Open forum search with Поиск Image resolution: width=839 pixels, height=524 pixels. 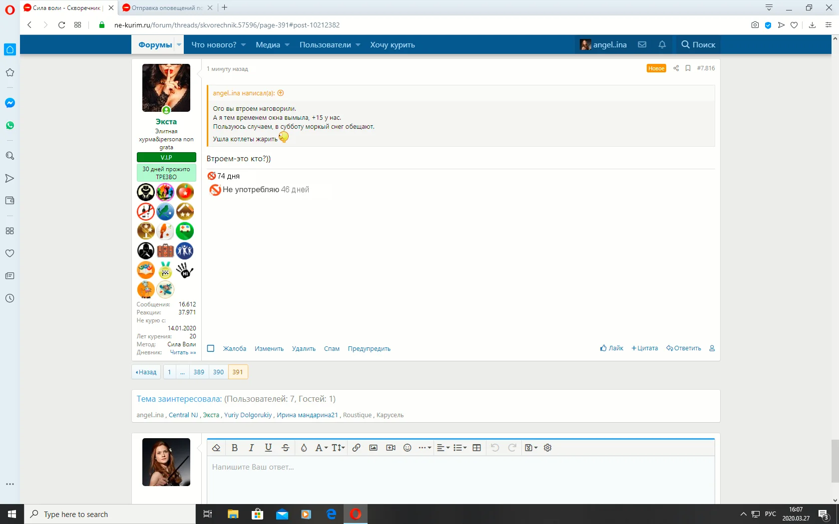(698, 44)
